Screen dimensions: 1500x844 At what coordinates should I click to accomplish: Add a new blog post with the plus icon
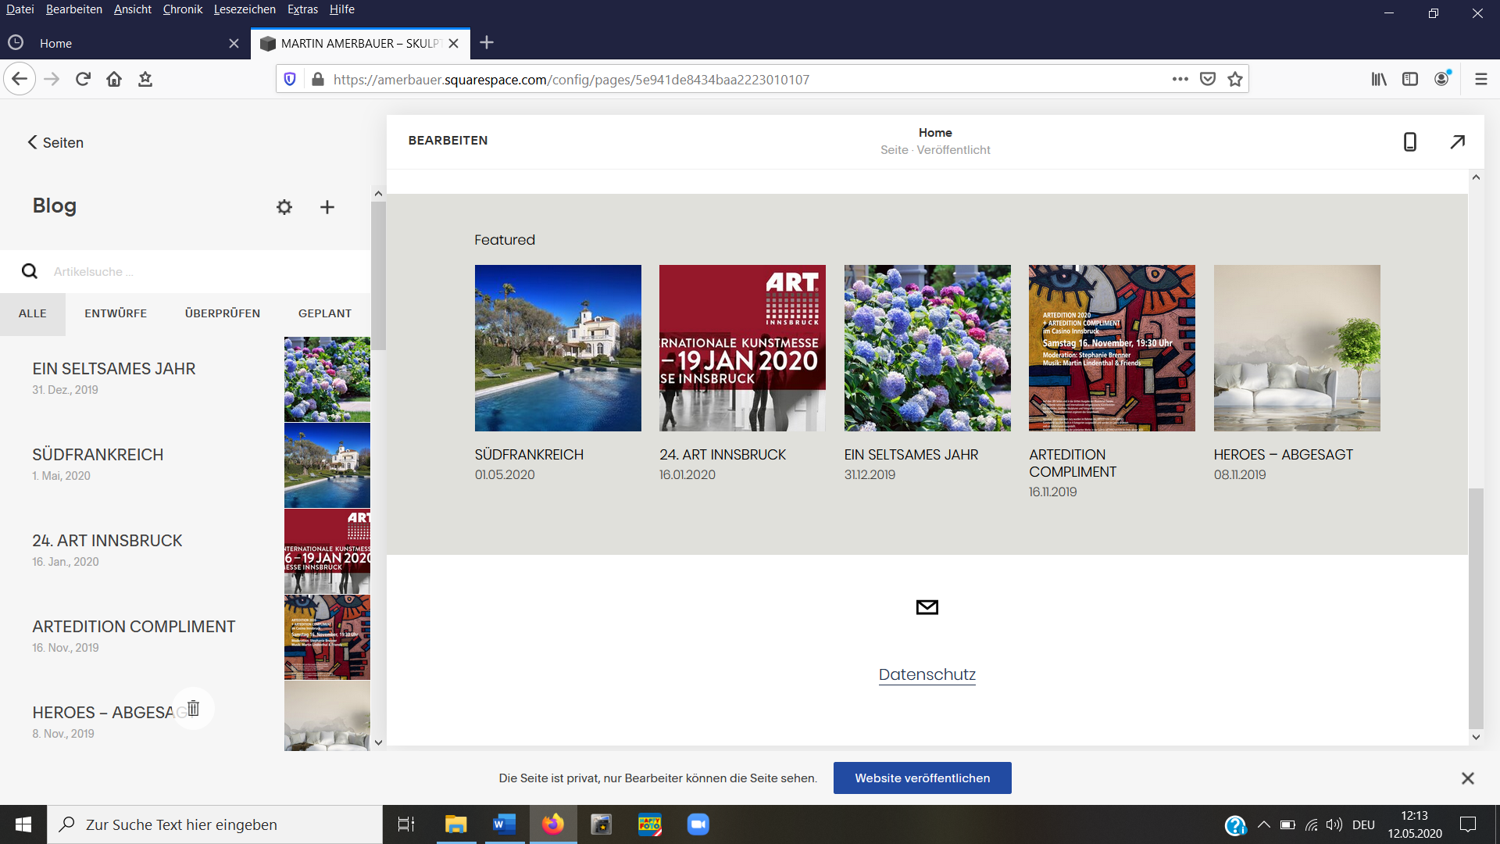[327, 207]
